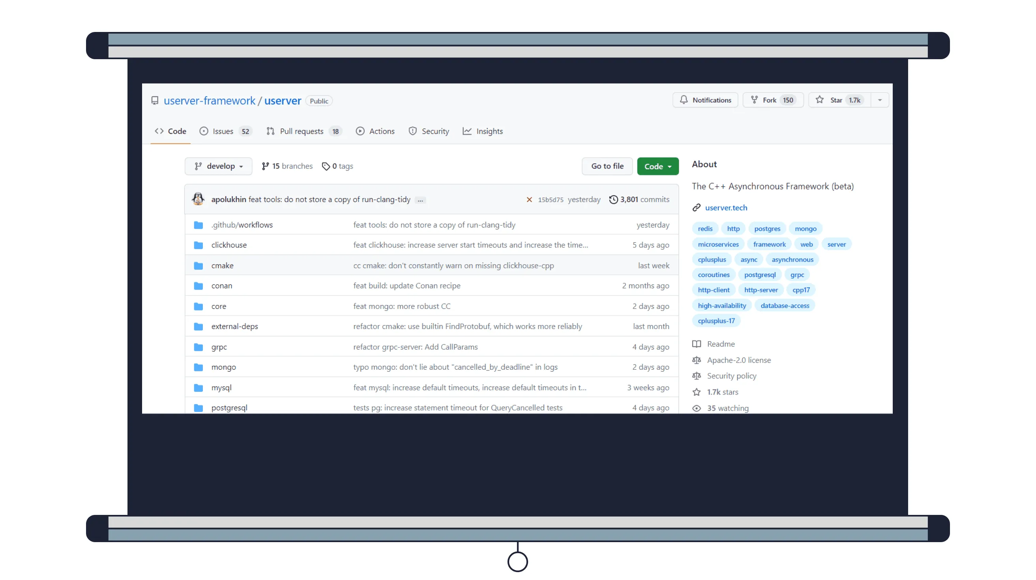Click the core folder icon

(x=198, y=306)
